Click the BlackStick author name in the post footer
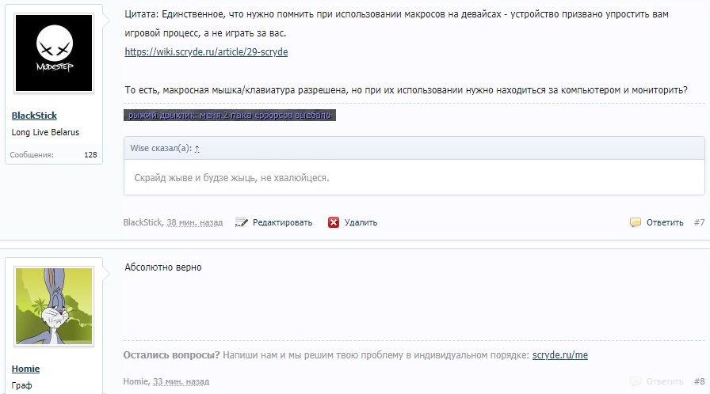Image resolution: width=710 pixels, height=394 pixels. [x=142, y=222]
